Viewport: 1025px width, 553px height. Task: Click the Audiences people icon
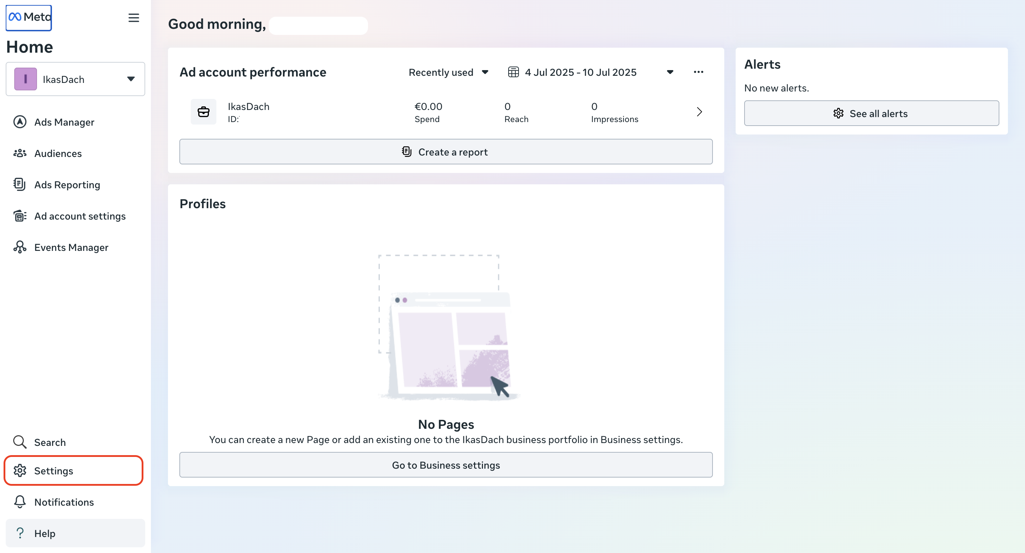click(x=20, y=153)
